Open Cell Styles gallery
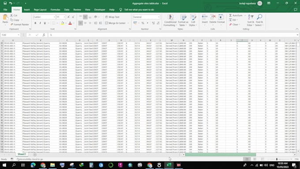300x169 pixels. click(x=193, y=20)
